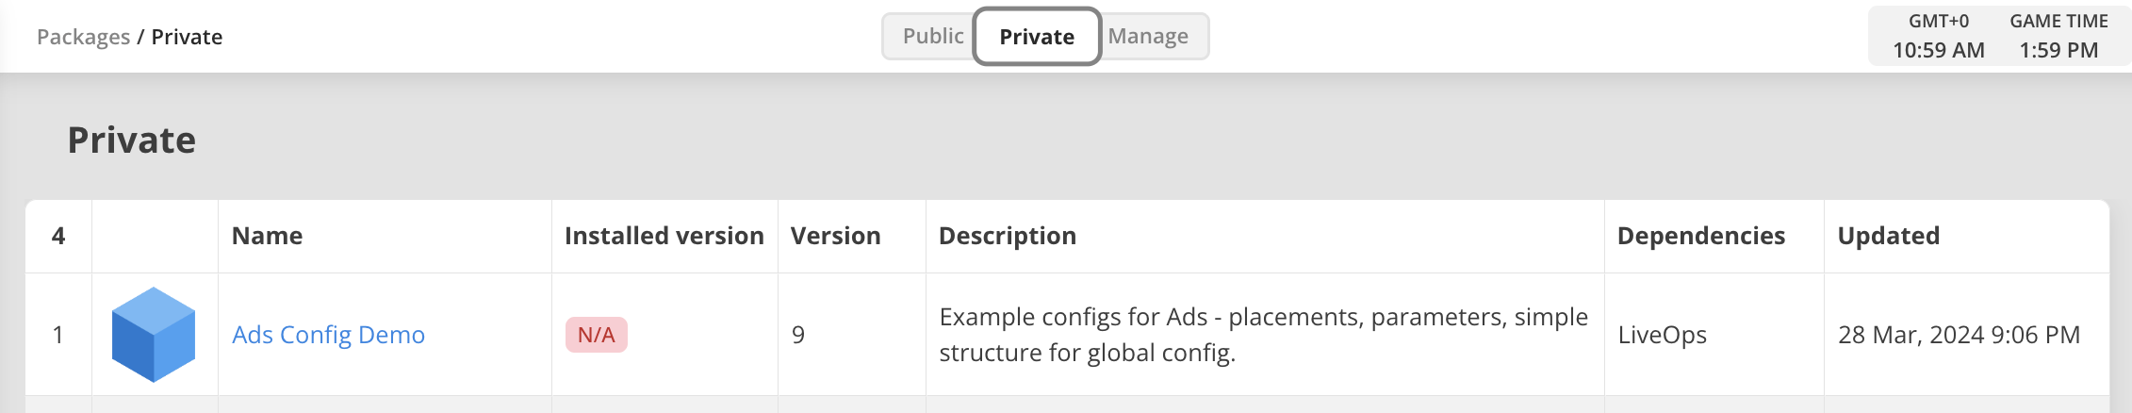This screenshot has width=2132, height=413.
Task: Click the blue cube package icon
Action: pos(154,335)
